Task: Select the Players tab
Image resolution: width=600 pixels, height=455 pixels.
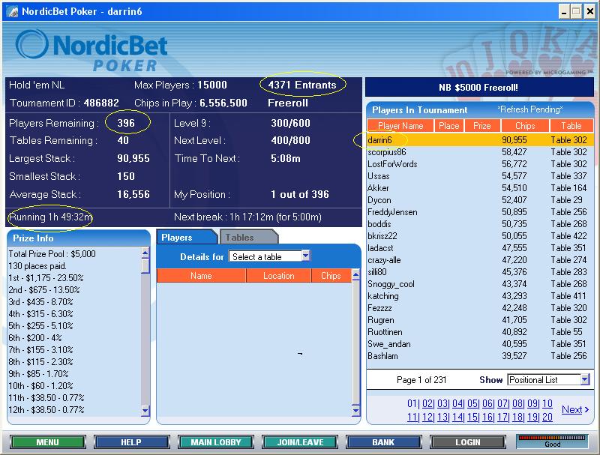Action: (x=186, y=237)
